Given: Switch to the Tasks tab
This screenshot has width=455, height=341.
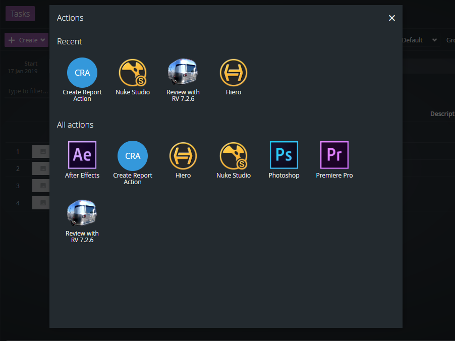Looking at the screenshot, I should (20, 14).
